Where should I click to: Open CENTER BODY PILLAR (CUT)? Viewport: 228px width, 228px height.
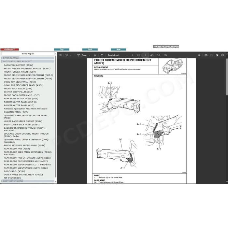(19, 92)
